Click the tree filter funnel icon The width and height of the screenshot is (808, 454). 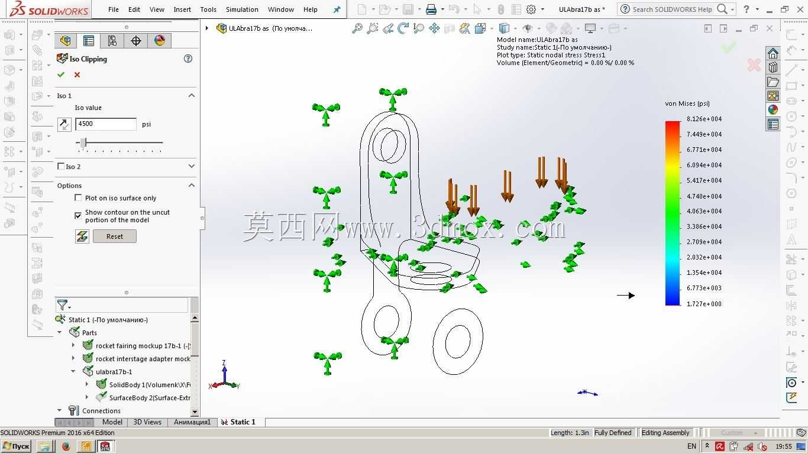pyautogui.click(x=62, y=305)
